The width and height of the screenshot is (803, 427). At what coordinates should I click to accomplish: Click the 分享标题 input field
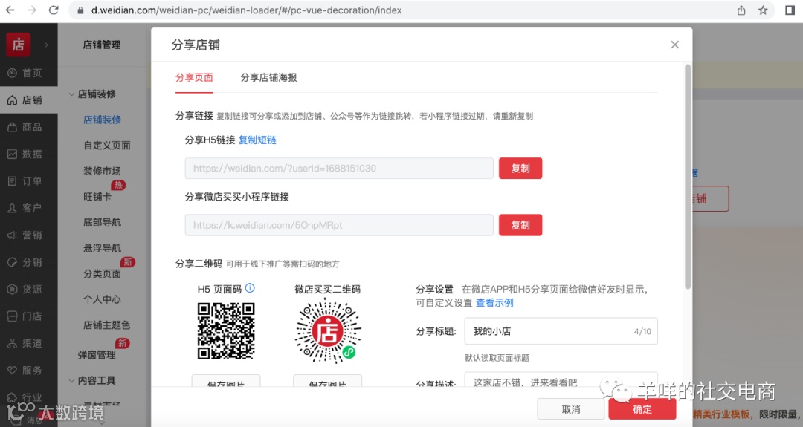(x=561, y=331)
